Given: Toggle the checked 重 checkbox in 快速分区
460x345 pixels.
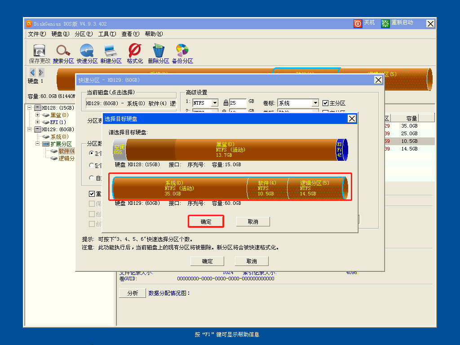Looking at the screenshot, I should pos(92,194).
